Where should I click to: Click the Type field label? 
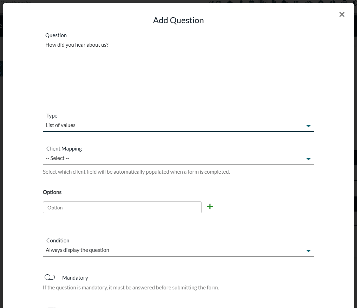pyautogui.click(x=52, y=116)
